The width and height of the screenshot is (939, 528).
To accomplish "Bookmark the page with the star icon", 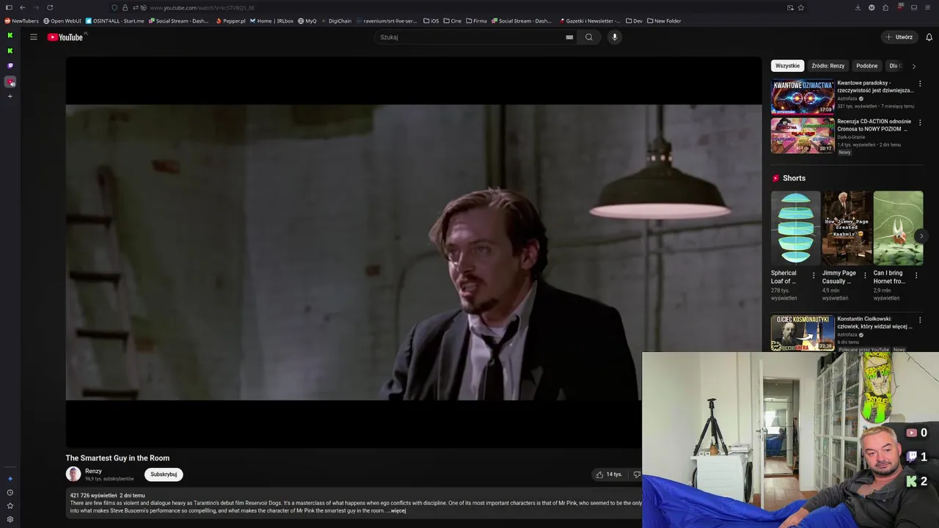I will (801, 7).
